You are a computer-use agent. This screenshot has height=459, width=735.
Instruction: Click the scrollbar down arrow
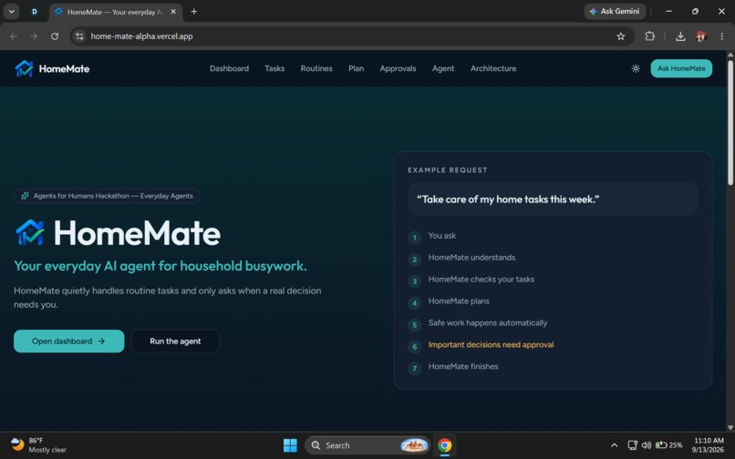(x=730, y=428)
